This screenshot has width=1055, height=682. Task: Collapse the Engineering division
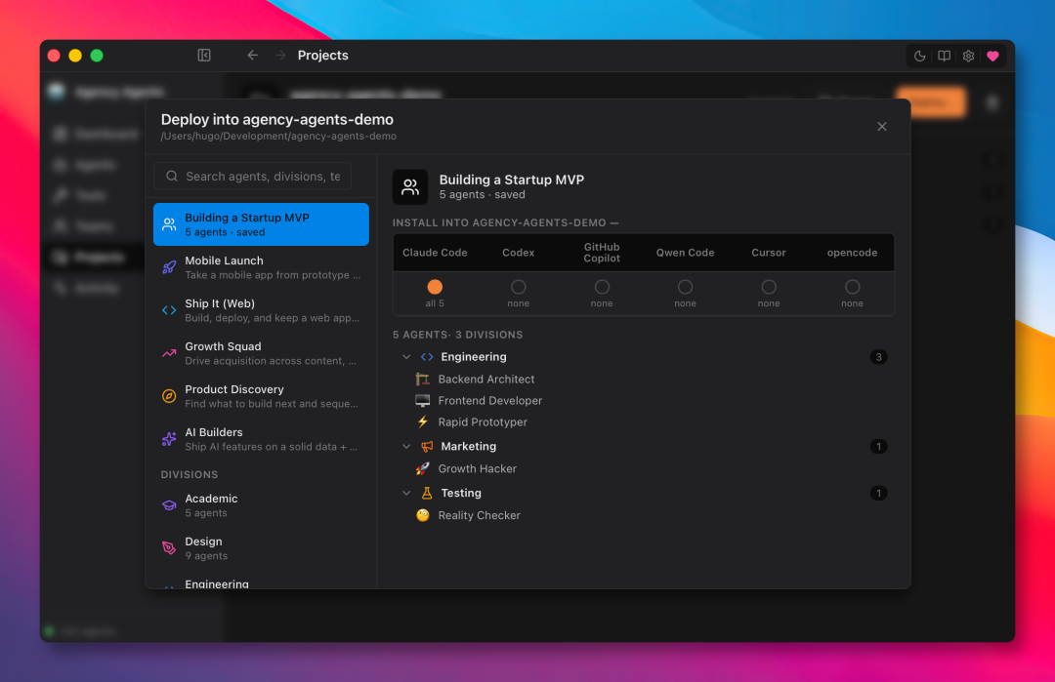point(406,357)
